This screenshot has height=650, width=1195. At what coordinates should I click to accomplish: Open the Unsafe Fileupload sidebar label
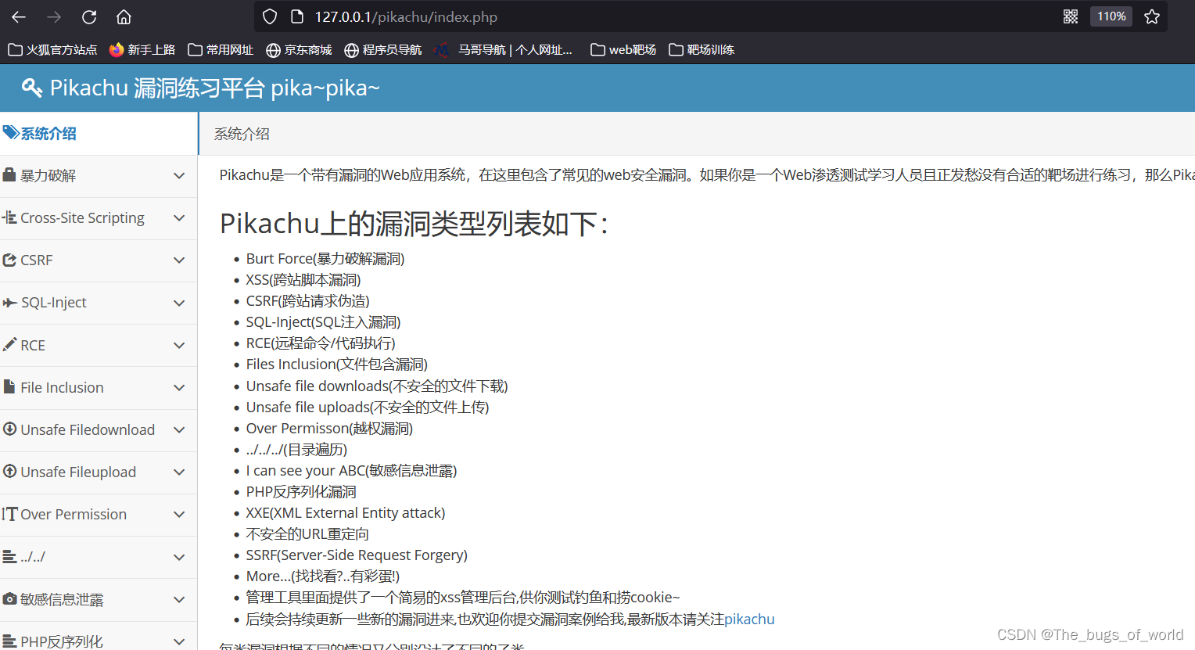click(x=78, y=472)
